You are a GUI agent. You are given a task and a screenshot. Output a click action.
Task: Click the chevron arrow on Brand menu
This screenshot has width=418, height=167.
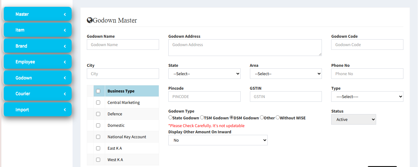tap(65, 46)
